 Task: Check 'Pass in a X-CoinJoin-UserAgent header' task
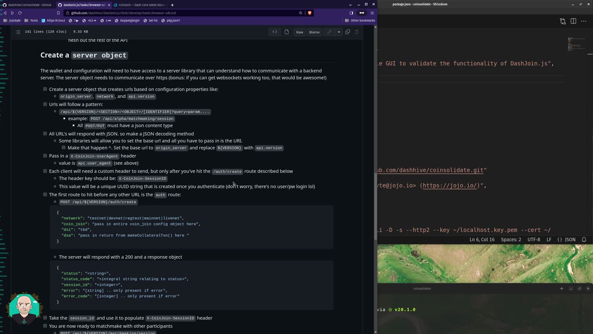pos(45,156)
